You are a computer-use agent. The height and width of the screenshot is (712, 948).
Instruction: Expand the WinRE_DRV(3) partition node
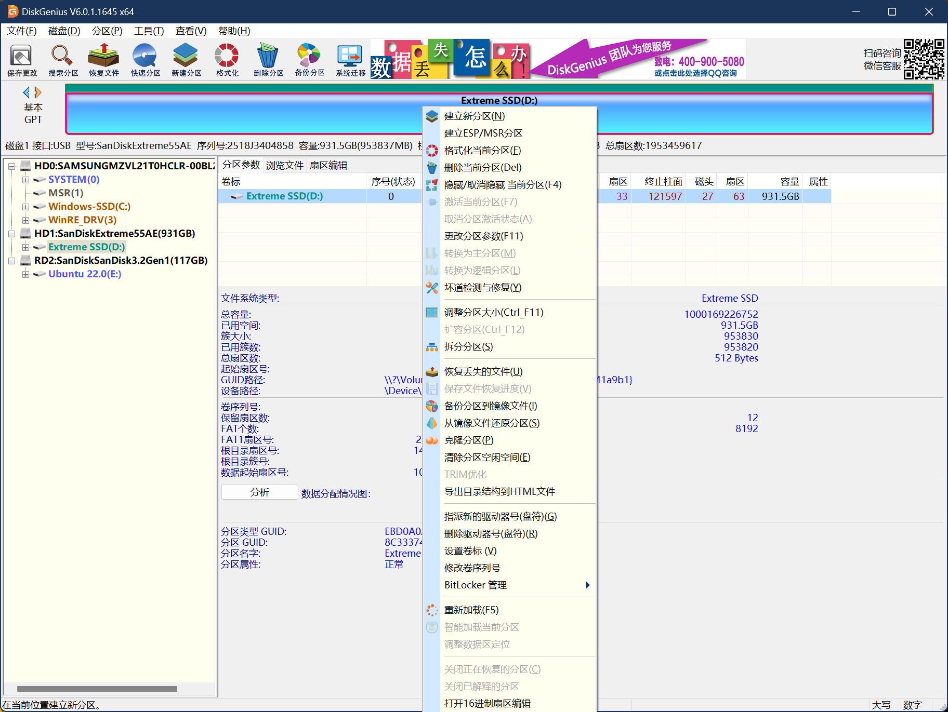click(25, 220)
